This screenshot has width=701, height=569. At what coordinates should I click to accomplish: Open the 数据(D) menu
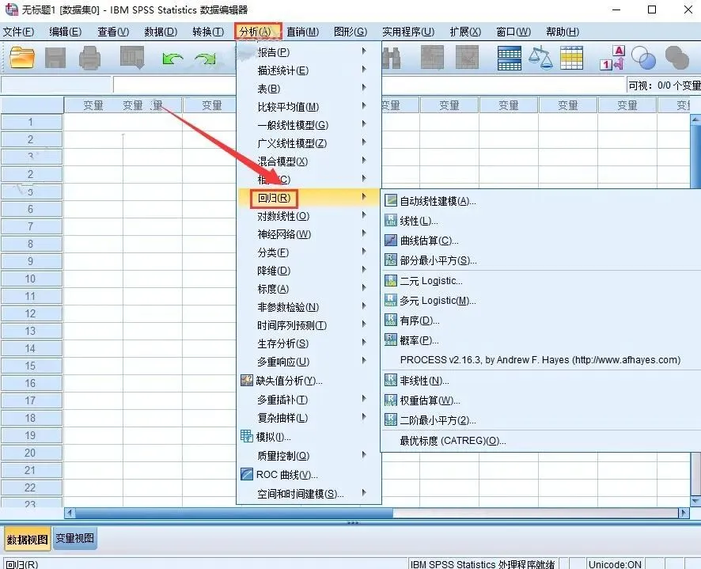click(x=161, y=32)
